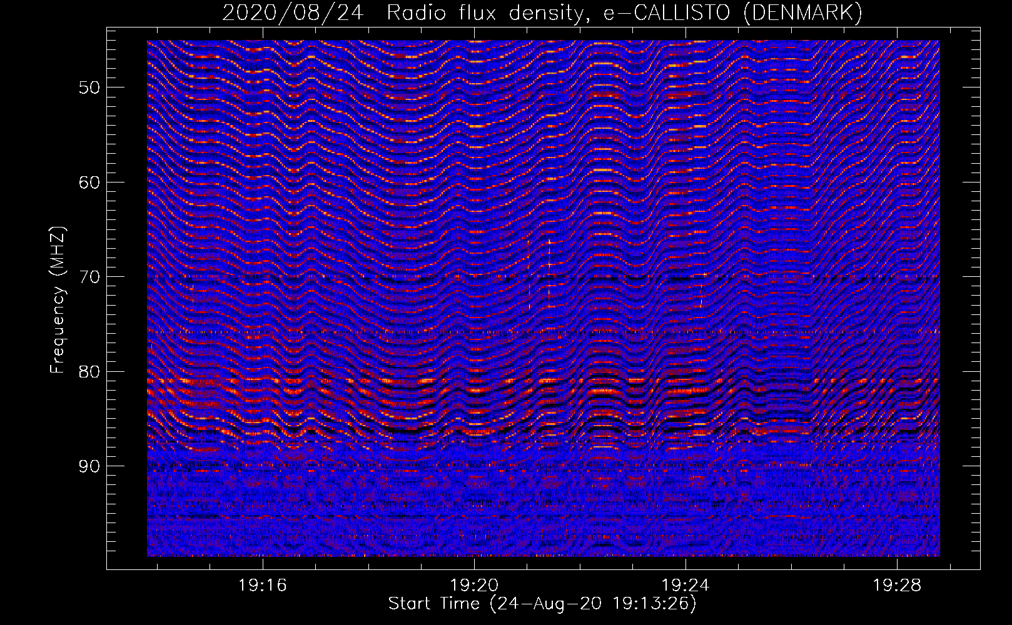The height and width of the screenshot is (625, 1012).
Task: Click the 19:16 time tick label
Action: [263, 585]
